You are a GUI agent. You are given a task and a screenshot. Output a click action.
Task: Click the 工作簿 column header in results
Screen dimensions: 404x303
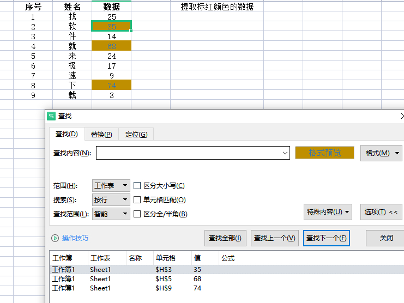coord(69,258)
